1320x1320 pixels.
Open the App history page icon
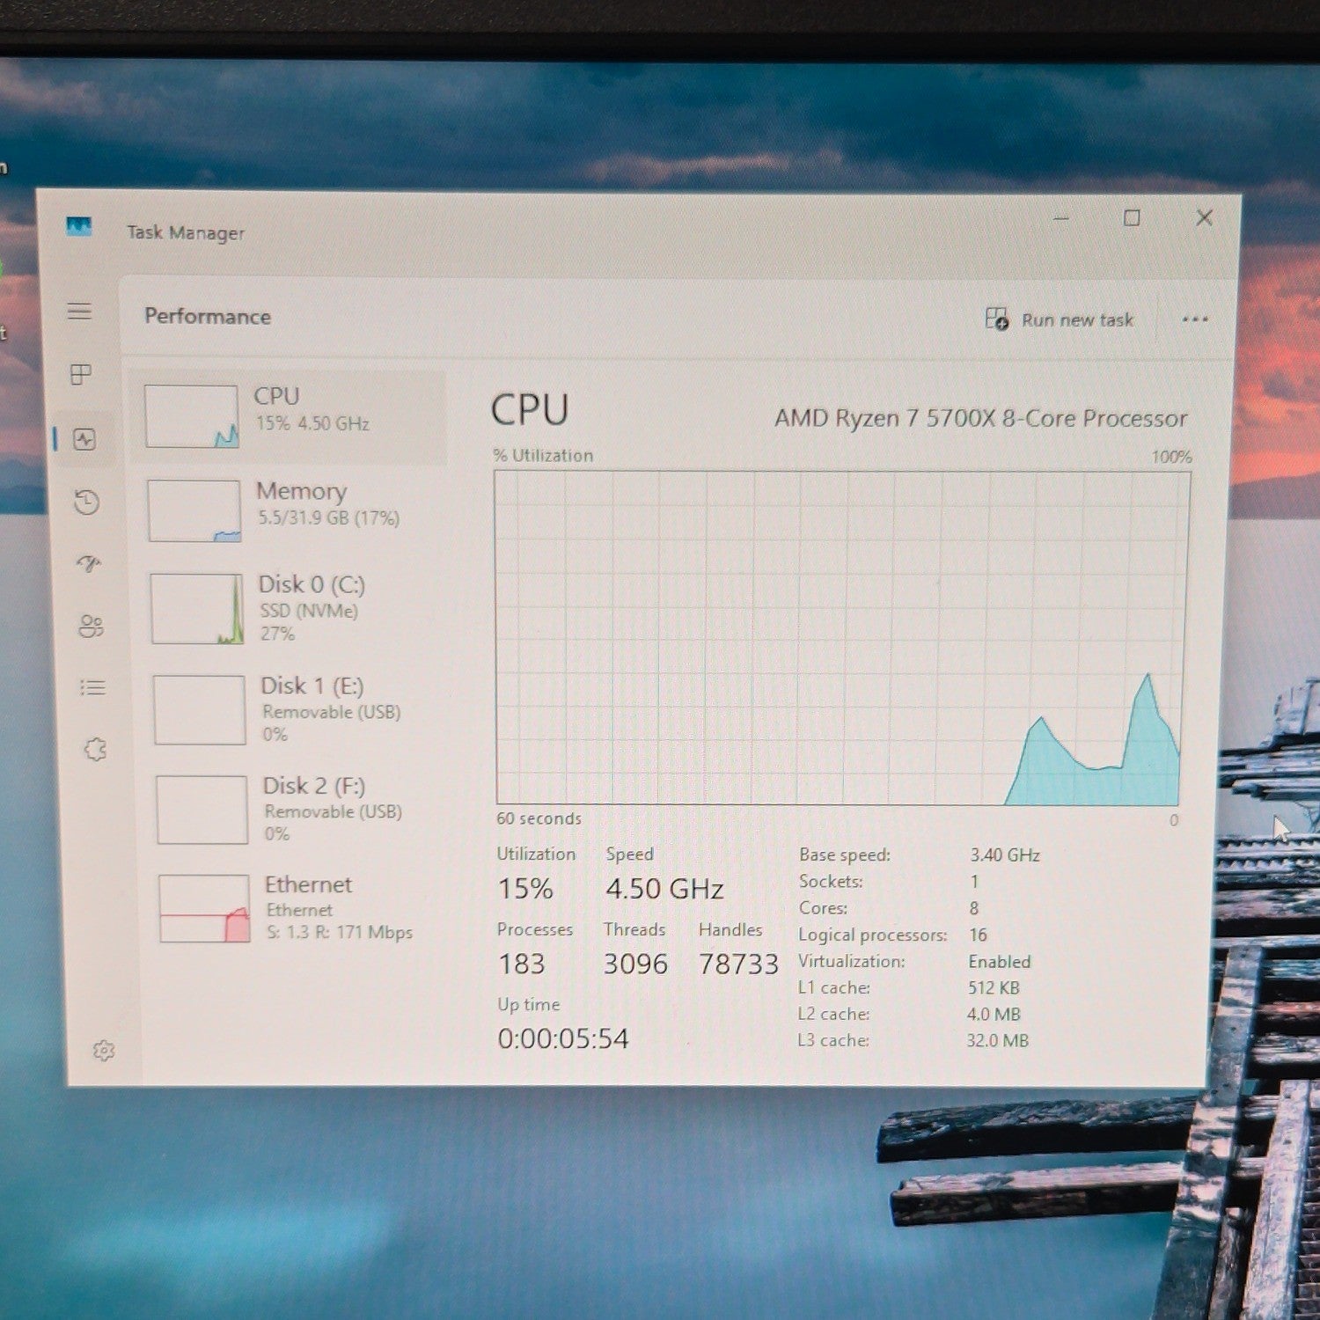86,502
